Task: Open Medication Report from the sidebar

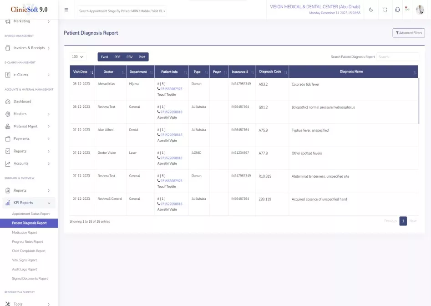Action: coord(25,232)
